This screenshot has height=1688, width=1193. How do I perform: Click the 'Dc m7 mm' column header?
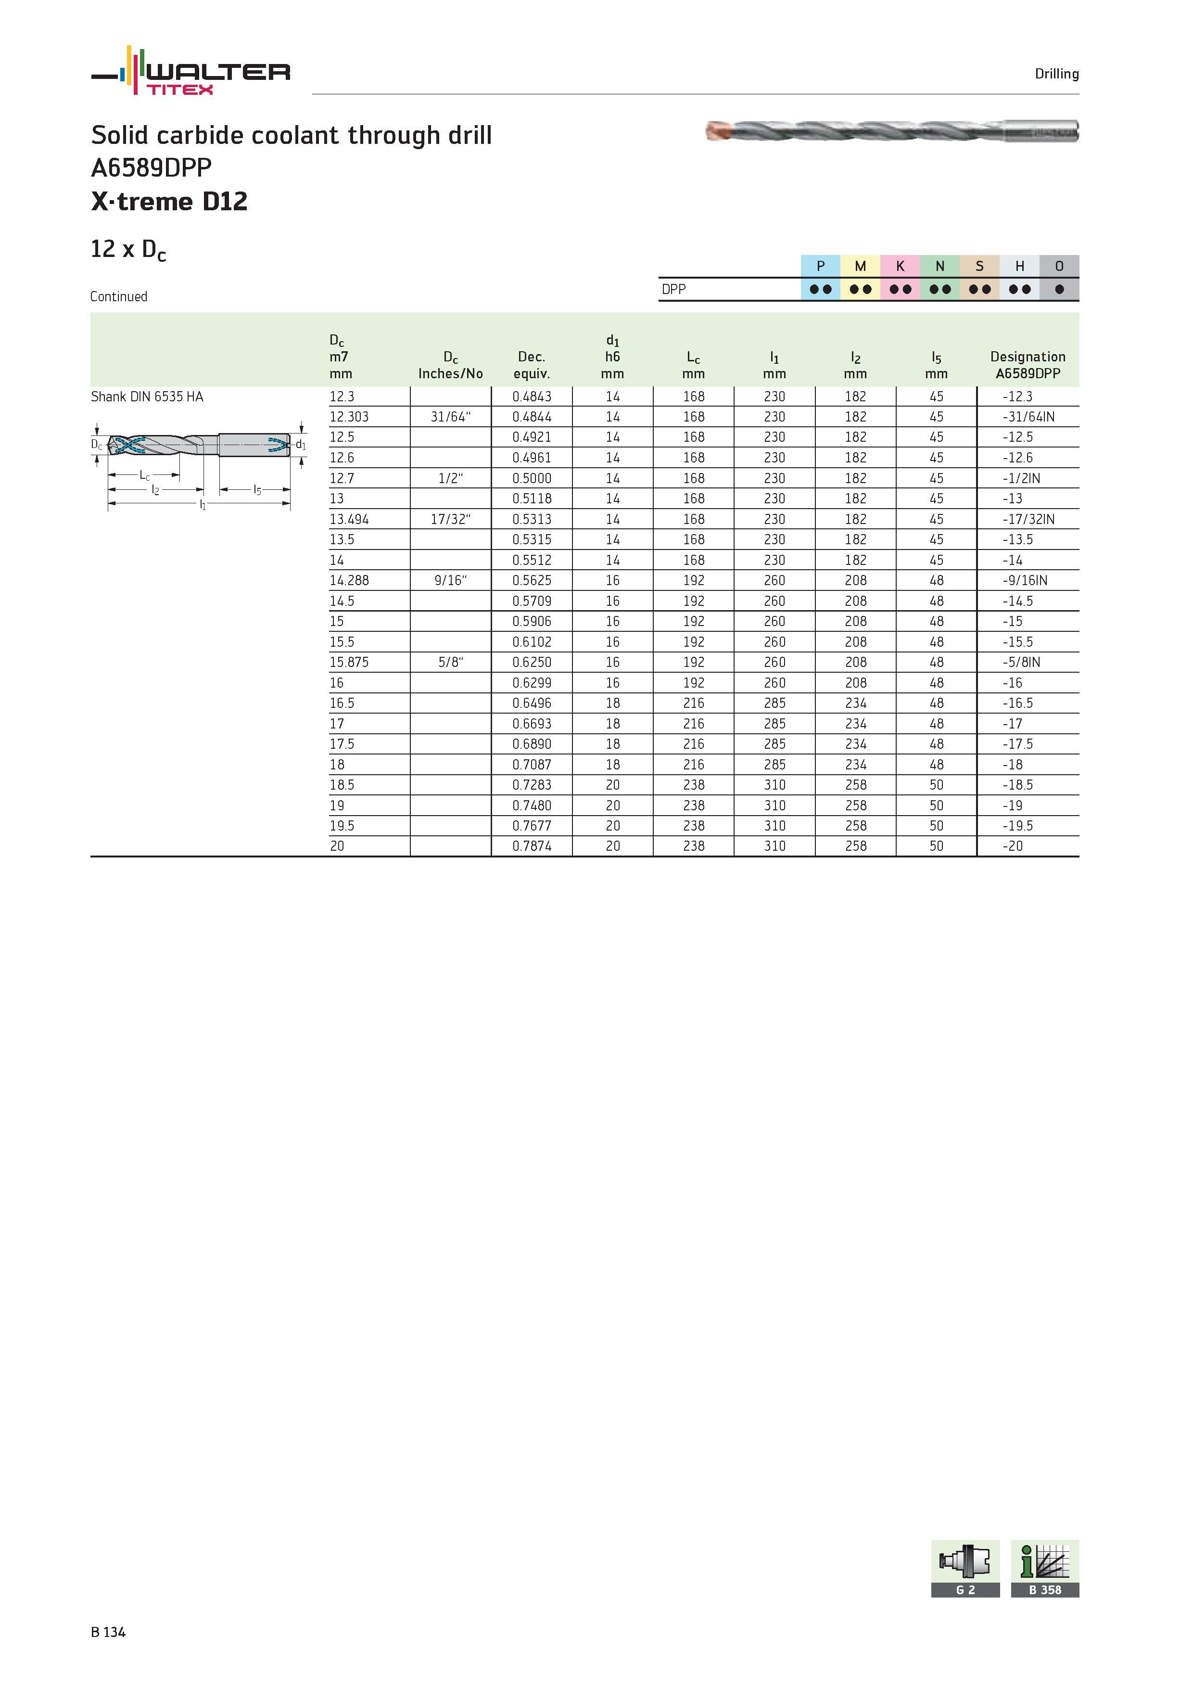[340, 357]
